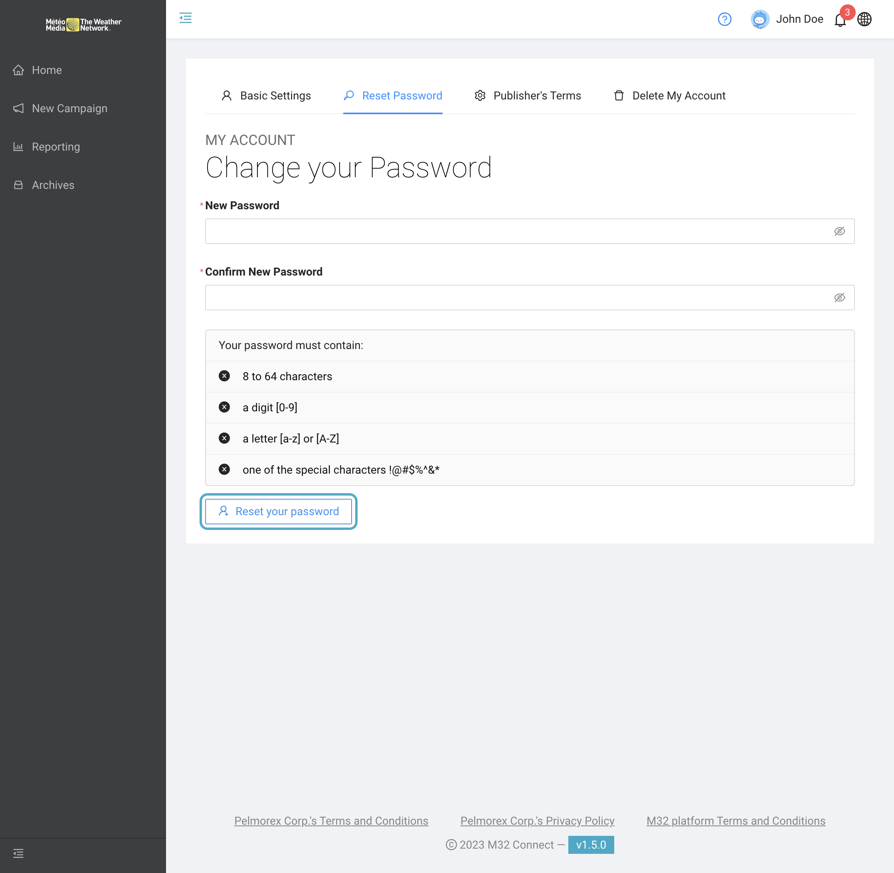Click the Weather Network logo

[83, 25]
